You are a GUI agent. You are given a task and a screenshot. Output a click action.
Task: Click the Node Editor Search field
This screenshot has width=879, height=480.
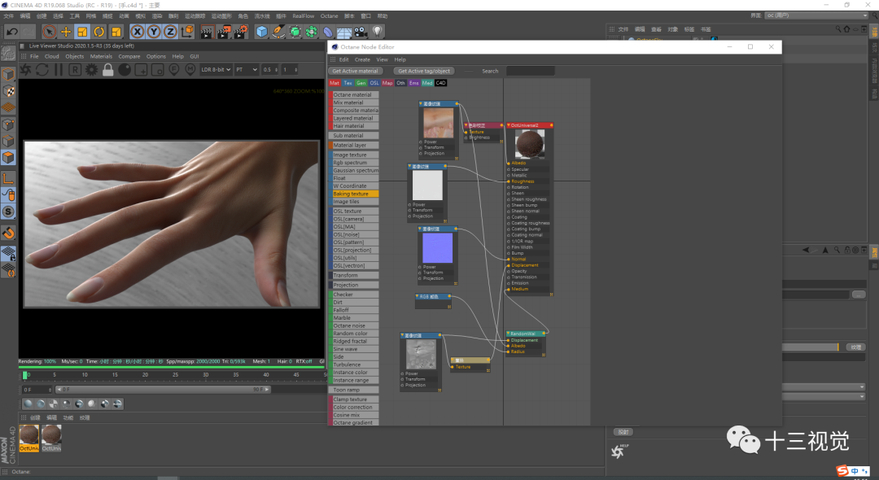[x=531, y=71]
